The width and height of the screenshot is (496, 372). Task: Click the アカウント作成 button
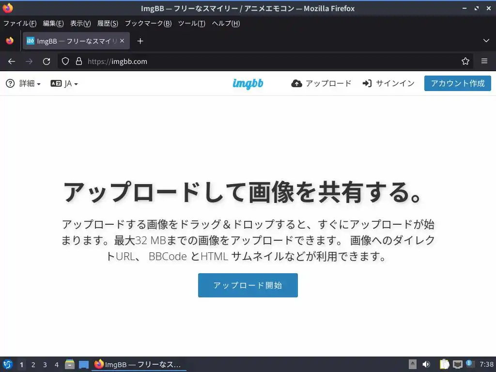[x=457, y=83]
